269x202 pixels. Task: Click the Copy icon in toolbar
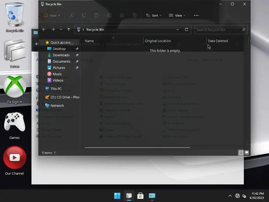pyautogui.click(x=84, y=16)
